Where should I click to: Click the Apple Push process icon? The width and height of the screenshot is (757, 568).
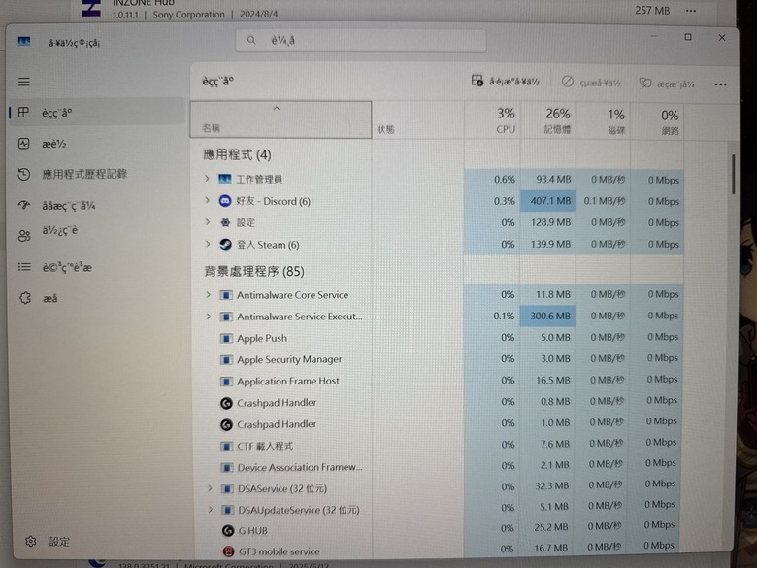(226, 338)
